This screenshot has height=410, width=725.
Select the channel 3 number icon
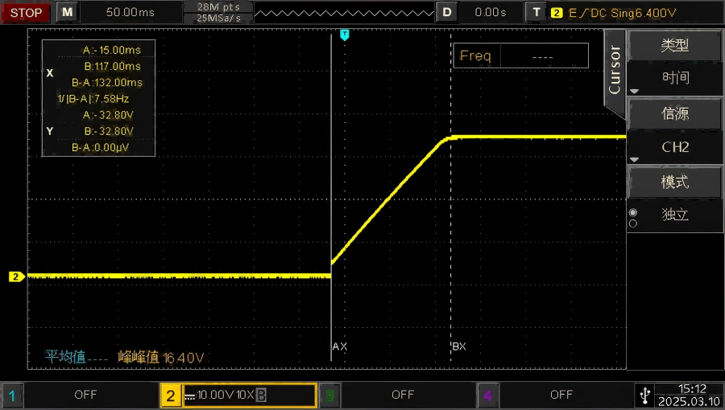coord(329,395)
